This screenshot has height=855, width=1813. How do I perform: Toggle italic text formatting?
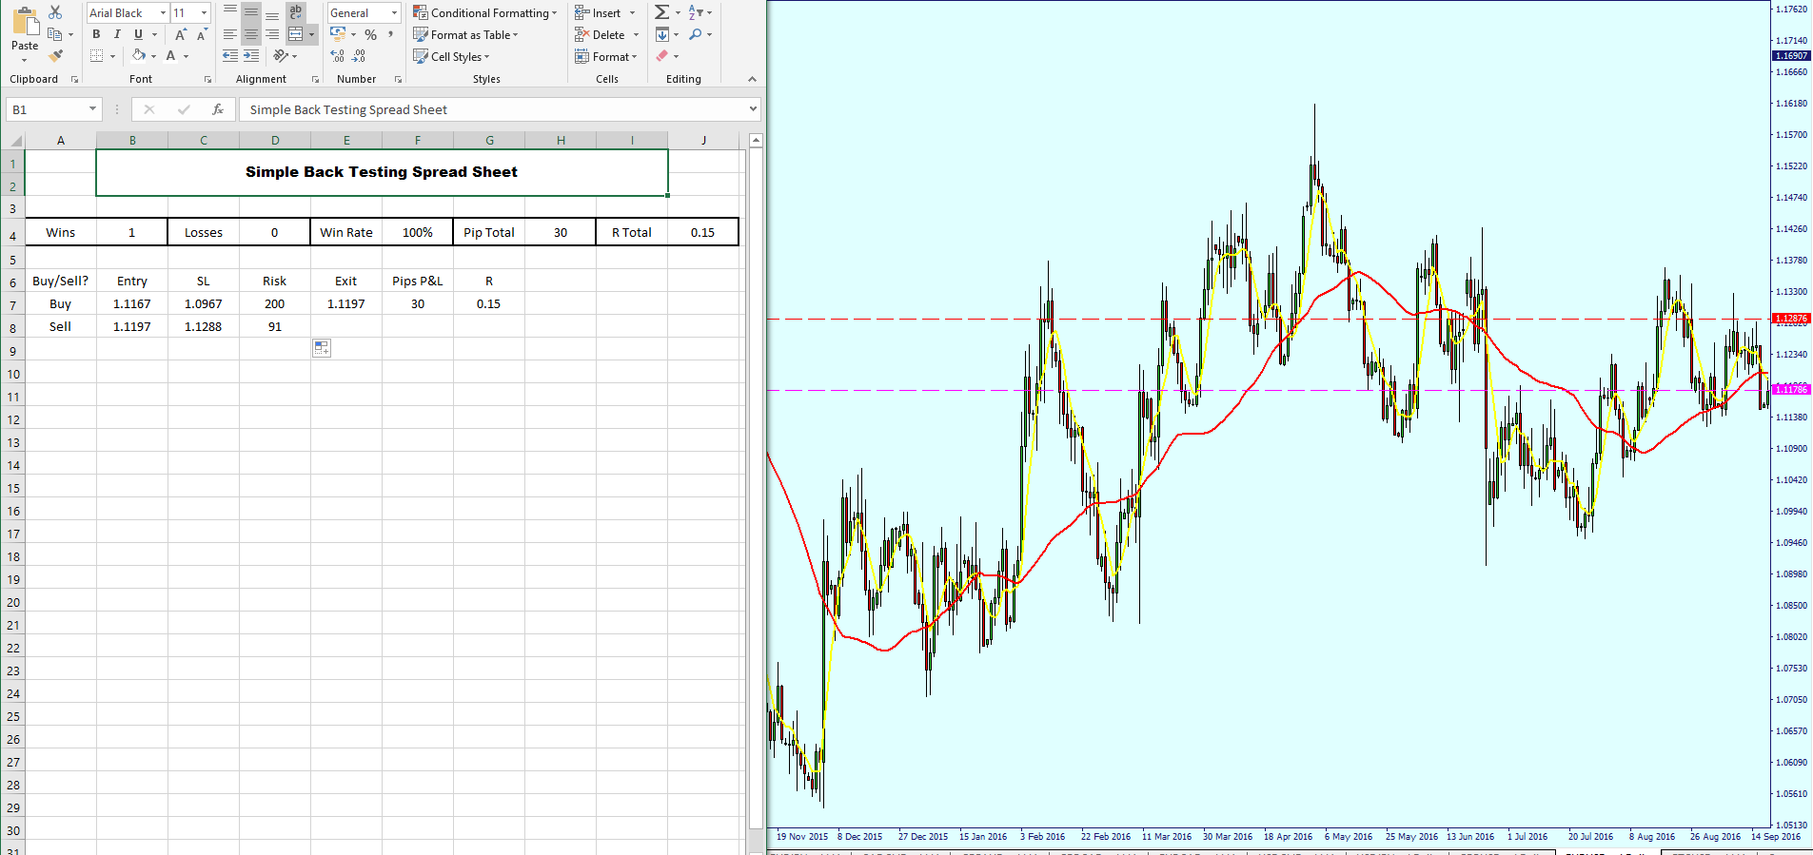pyautogui.click(x=117, y=34)
